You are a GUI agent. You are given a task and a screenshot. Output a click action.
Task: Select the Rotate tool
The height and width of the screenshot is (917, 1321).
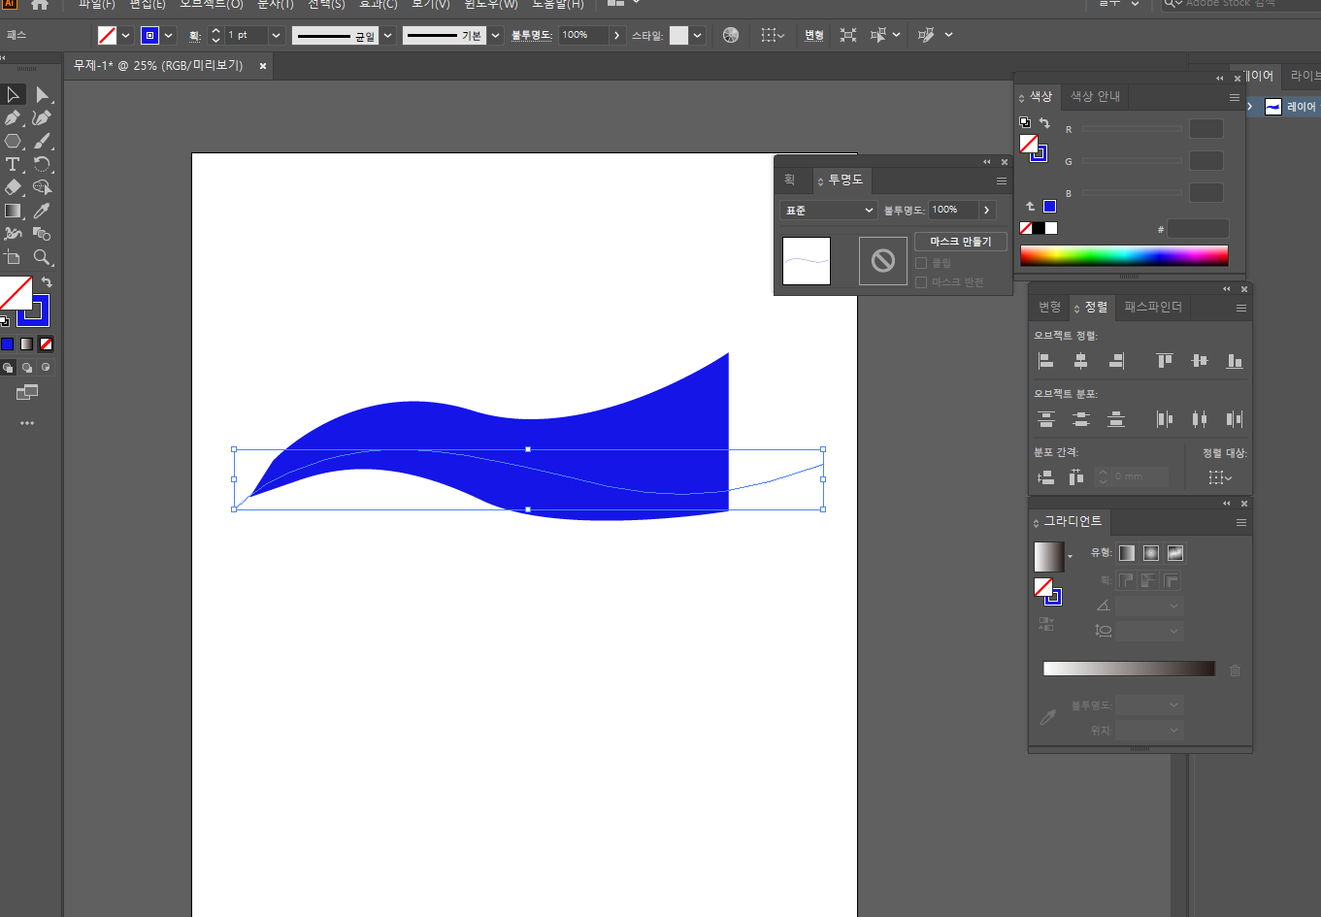(x=42, y=164)
